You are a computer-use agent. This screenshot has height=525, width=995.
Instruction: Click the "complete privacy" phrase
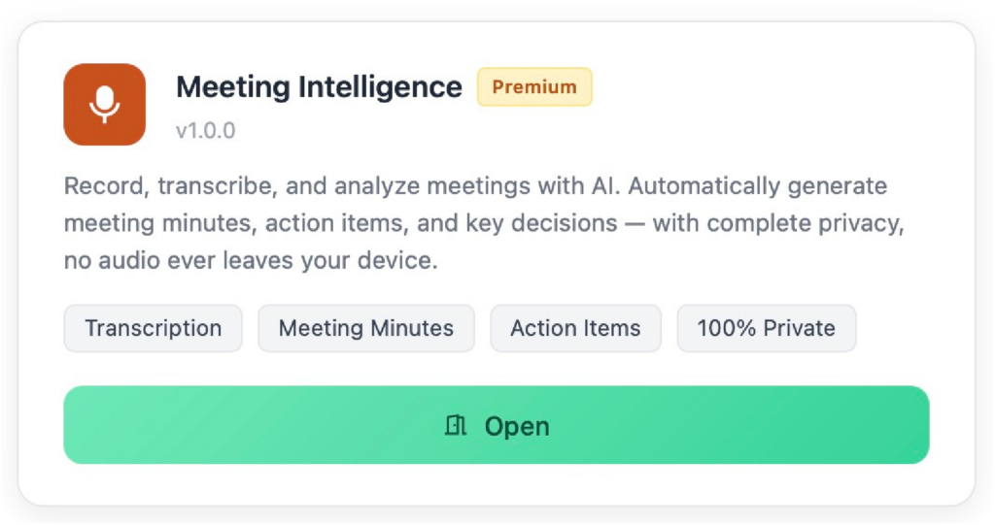click(x=806, y=223)
